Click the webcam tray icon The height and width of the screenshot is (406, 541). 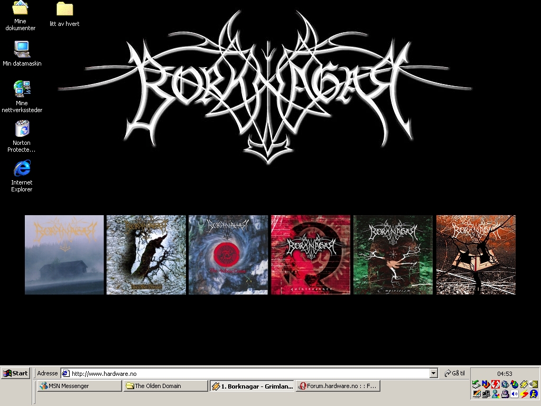click(x=505, y=393)
